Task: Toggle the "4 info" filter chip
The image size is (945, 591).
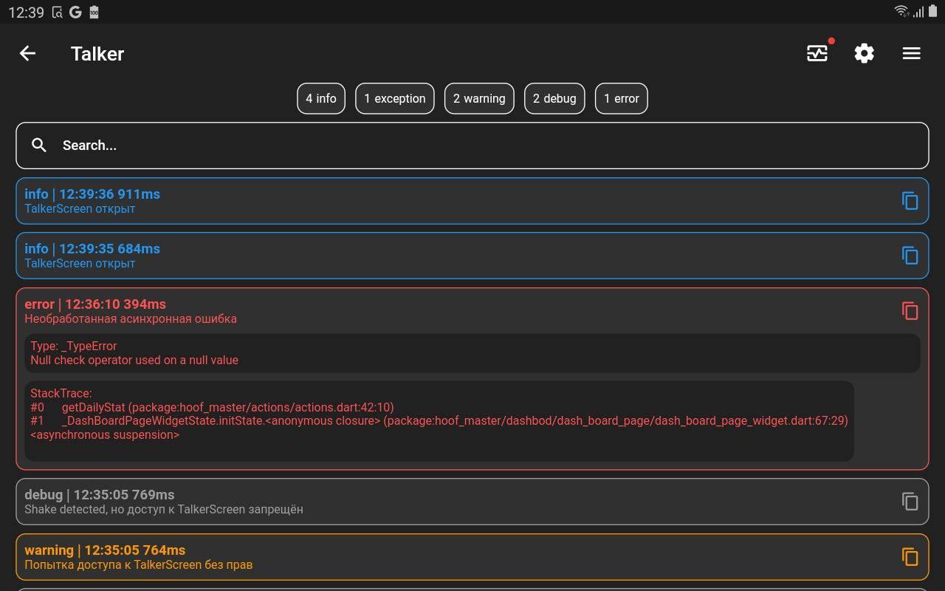Action: click(x=321, y=99)
